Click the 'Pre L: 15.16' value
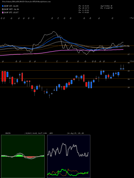 point(84,10)
